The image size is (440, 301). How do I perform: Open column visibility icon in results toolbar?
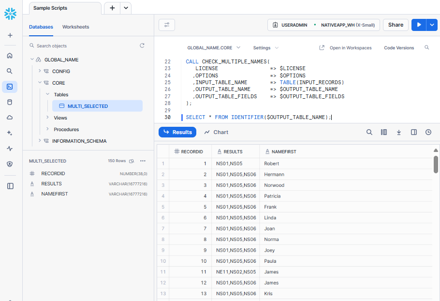(x=384, y=132)
